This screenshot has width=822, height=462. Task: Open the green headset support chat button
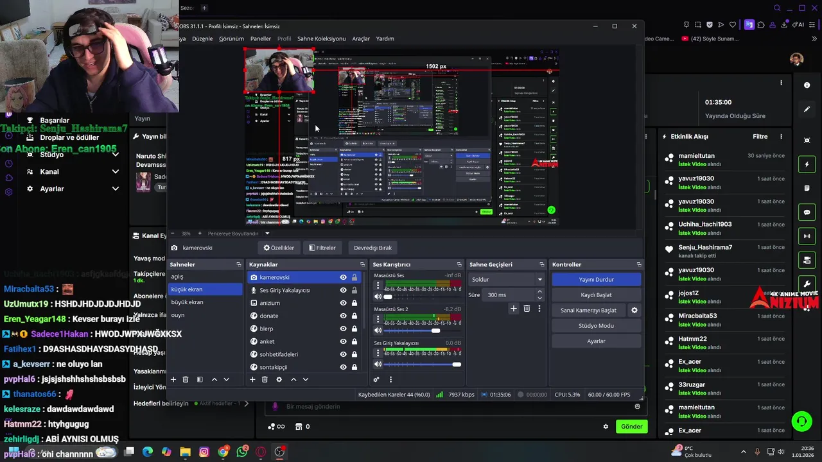(801, 422)
